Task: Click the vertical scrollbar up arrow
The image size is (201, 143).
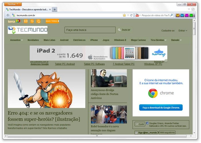Action: click(x=194, y=20)
